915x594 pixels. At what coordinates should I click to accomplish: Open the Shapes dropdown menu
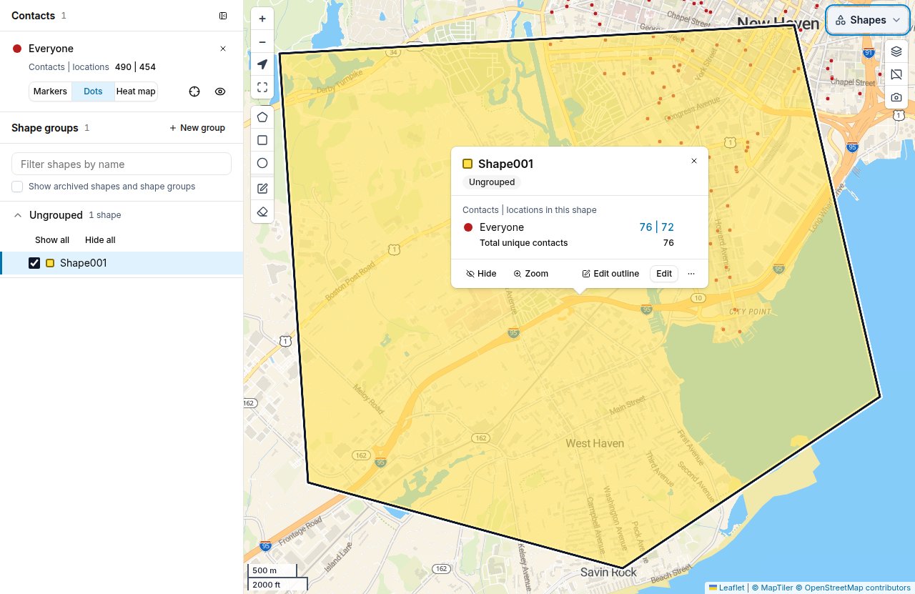[868, 20]
